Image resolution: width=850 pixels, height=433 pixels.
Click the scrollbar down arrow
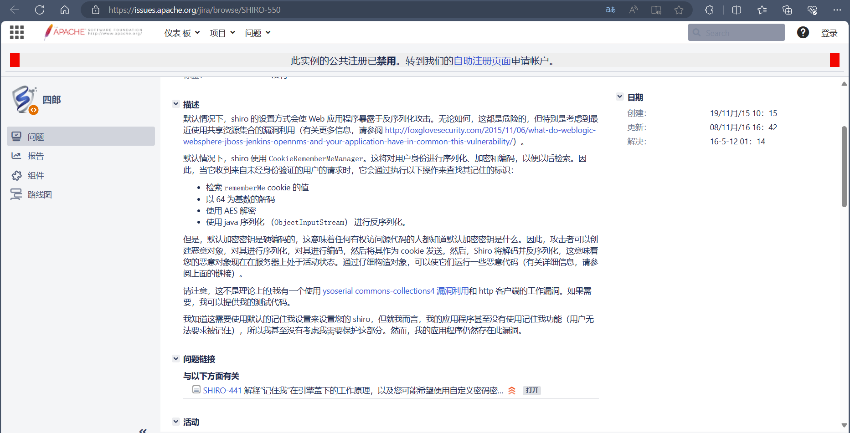tap(844, 425)
